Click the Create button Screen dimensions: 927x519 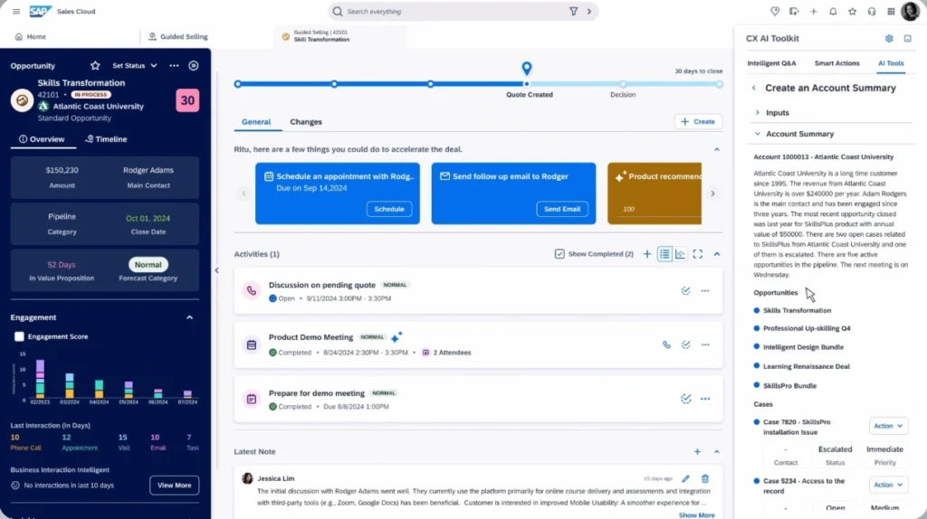pyautogui.click(x=698, y=122)
